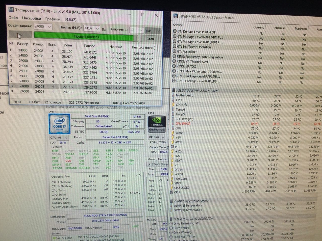Click the icon beside GT: Domain-Level PBM PLGT

coord(175,32)
